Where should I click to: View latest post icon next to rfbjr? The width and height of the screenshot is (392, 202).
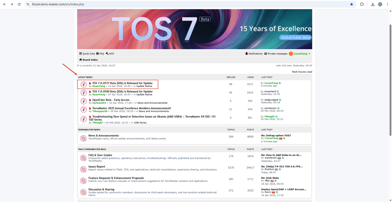coord(276,181)
